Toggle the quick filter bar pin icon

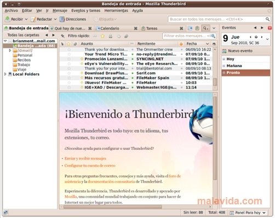(62, 36)
